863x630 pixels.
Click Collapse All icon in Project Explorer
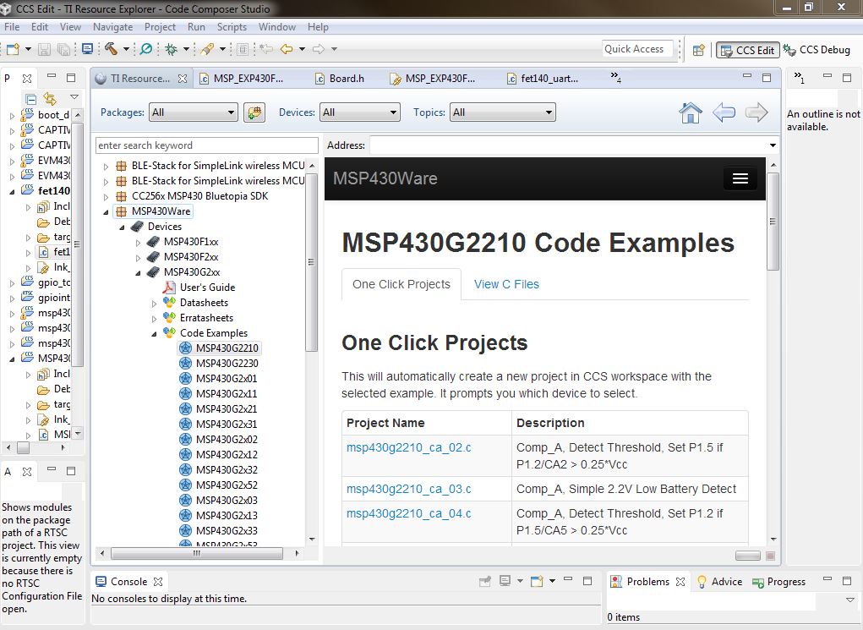(31, 99)
